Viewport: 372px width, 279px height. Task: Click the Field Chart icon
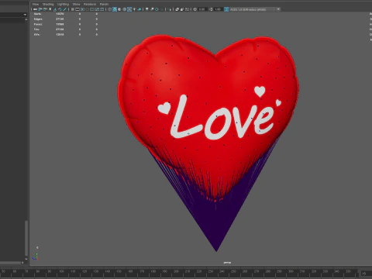point(92,9)
